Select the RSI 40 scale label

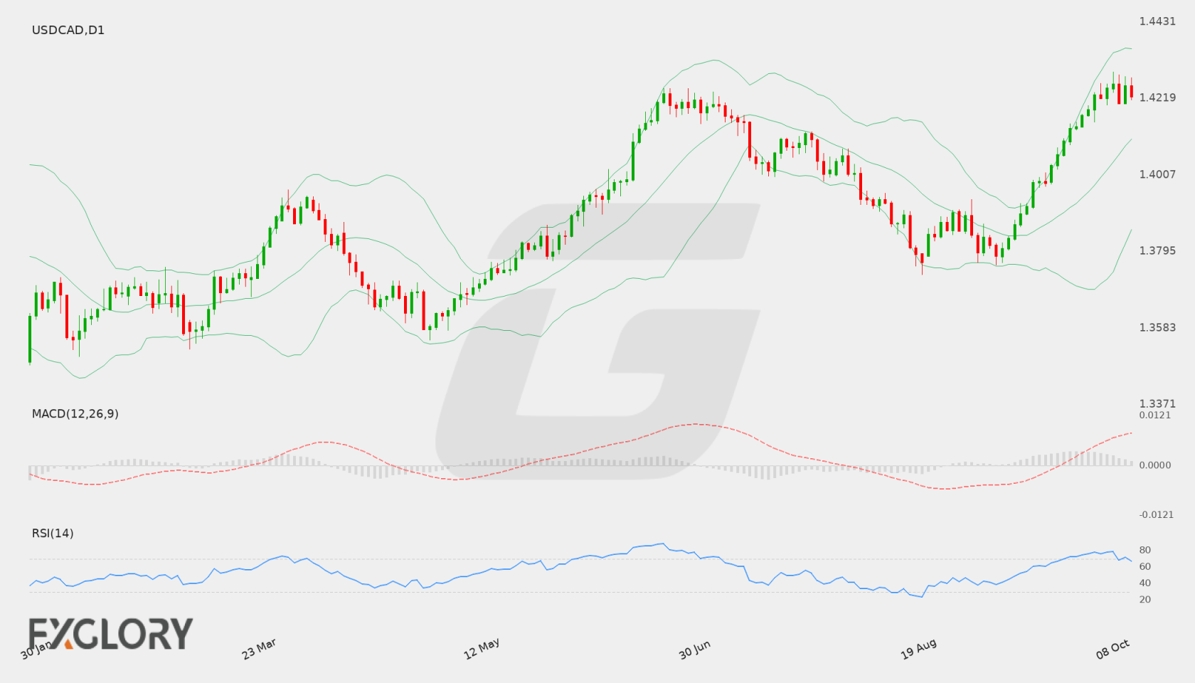(1145, 583)
